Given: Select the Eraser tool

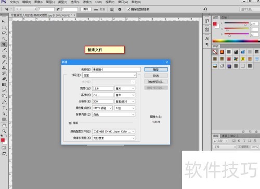Looking at the screenshot, I should (4, 79).
